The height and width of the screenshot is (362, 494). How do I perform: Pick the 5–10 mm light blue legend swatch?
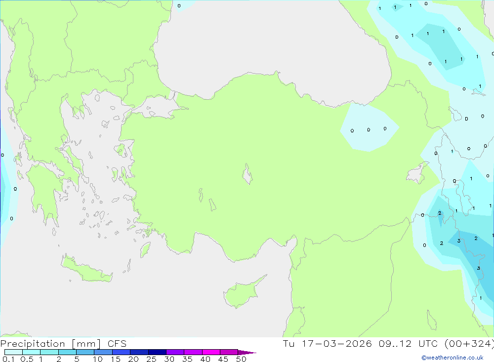point(85,352)
